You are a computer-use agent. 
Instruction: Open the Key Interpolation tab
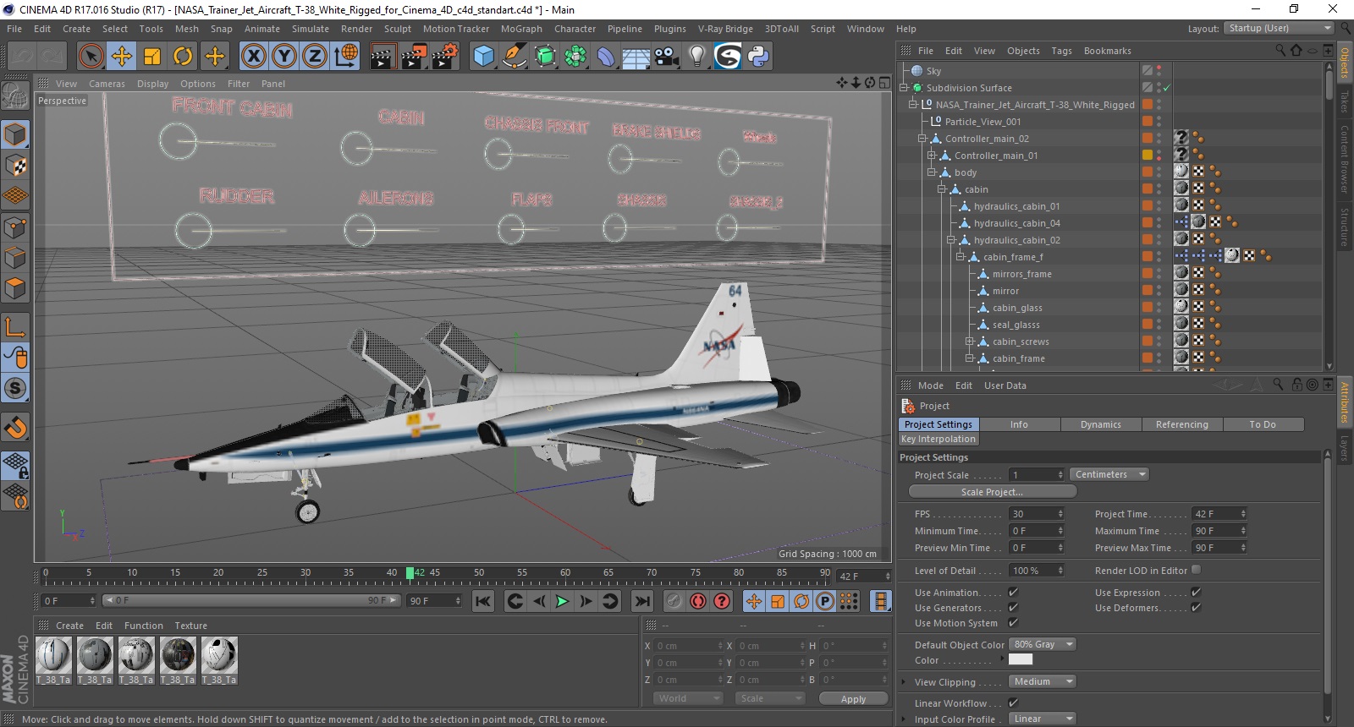click(938, 439)
